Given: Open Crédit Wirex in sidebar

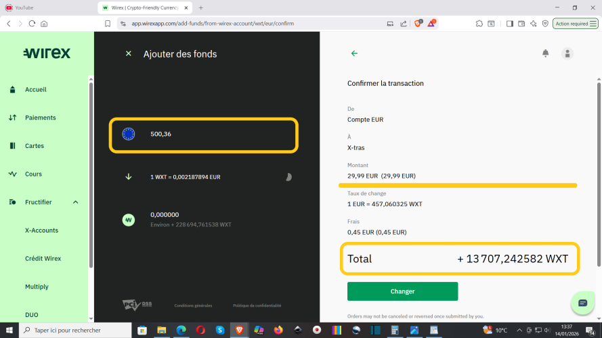Looking at the screenshot, I should (43, 258).
